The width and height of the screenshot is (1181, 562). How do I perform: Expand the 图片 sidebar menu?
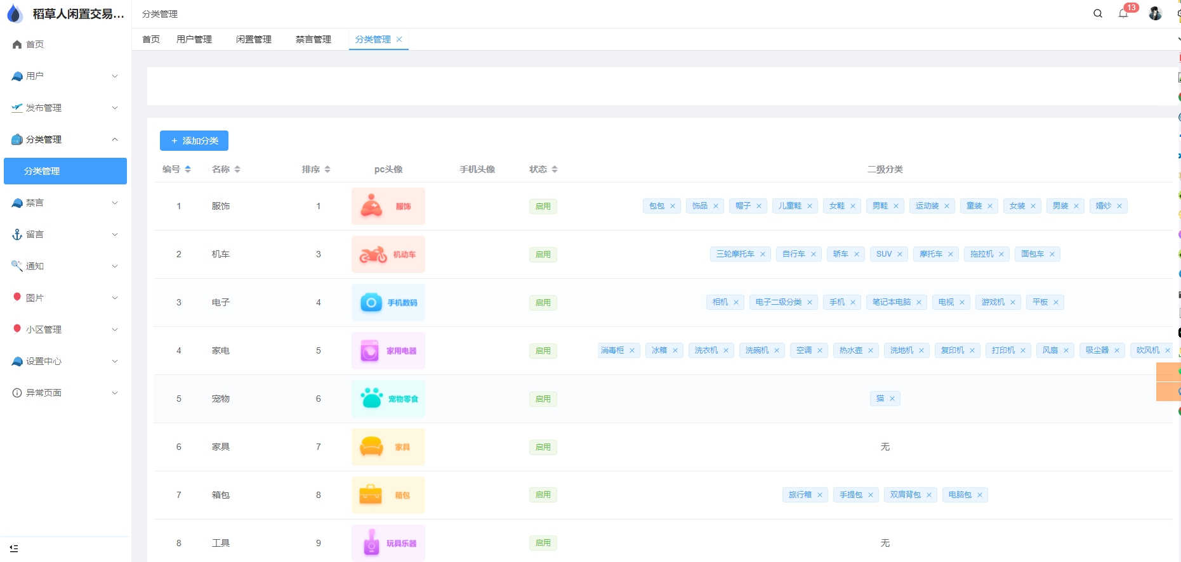(65, 298)
